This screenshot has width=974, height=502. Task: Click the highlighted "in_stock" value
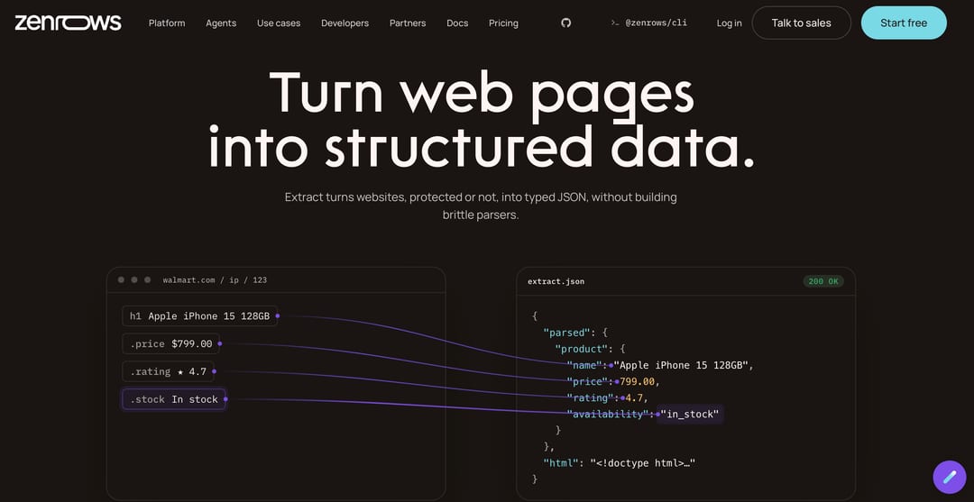[x=690, y=414]
